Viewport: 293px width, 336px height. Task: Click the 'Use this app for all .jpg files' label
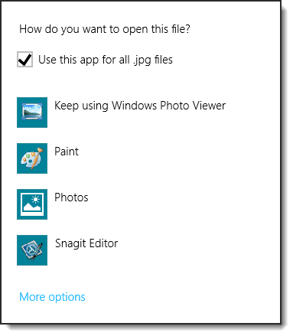pos(106,60)
